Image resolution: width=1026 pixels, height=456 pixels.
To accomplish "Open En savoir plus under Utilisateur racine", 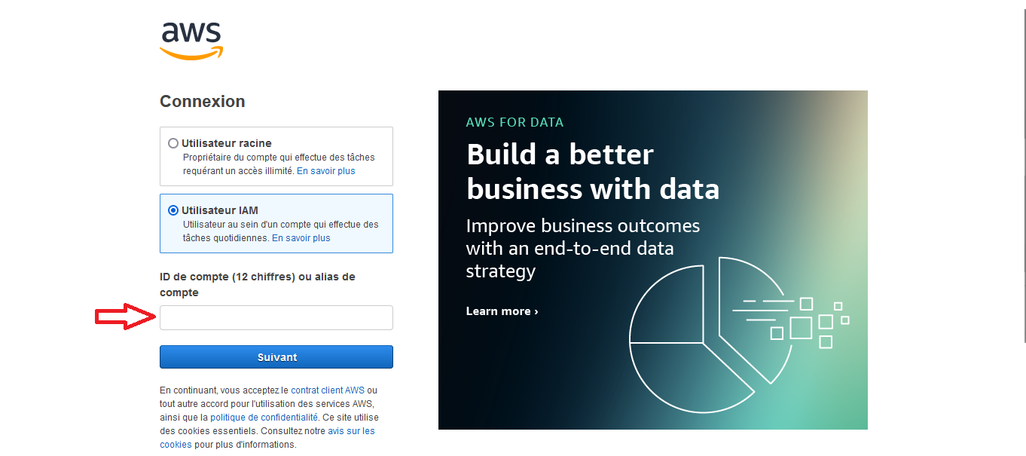I will 325,171.
